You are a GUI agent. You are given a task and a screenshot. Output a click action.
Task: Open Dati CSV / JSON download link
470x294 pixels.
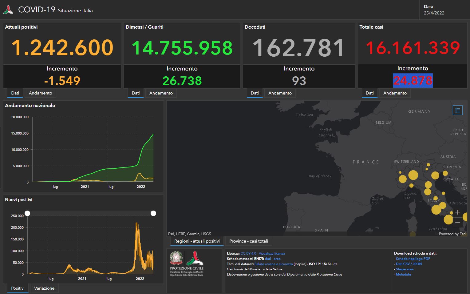pyautogui.click(x=409, y=264)
